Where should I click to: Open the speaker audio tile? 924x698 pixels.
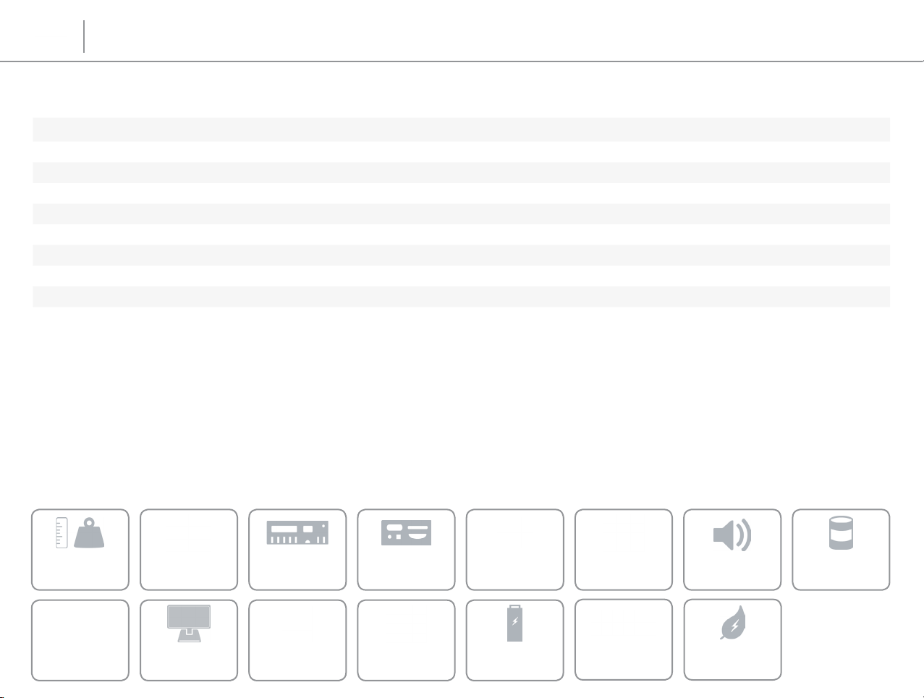(732, 549)
